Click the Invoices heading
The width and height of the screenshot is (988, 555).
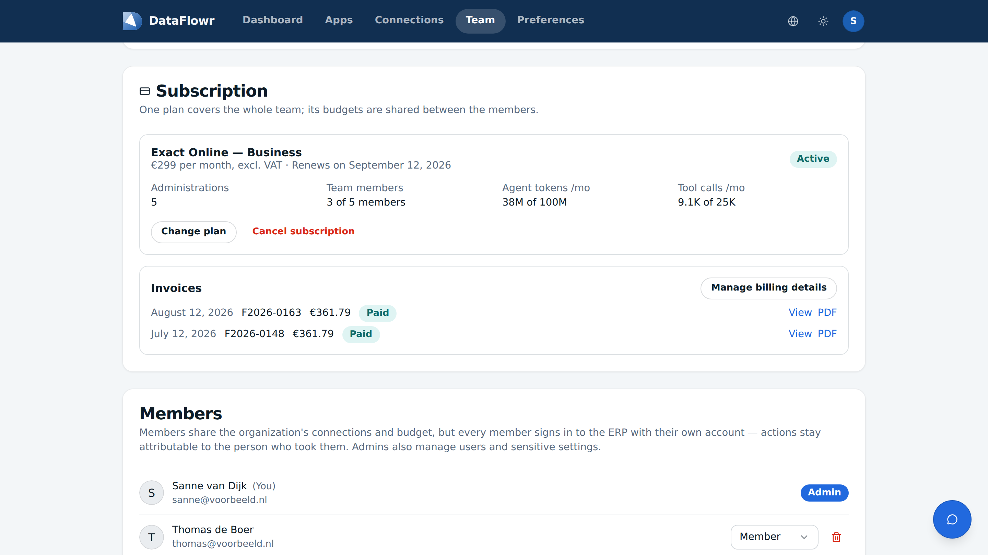click(x=176, y=288)
